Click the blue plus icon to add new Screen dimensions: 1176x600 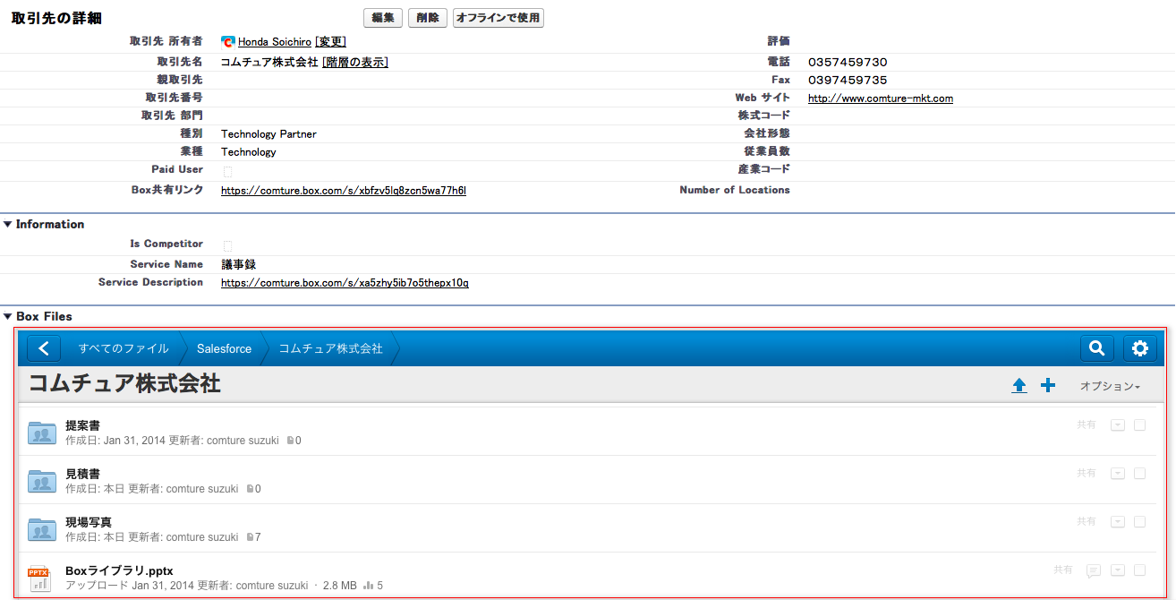(1048, 385)
